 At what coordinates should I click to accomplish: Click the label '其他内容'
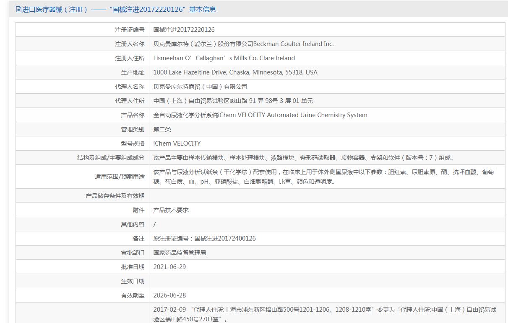[x=133, y=224]
